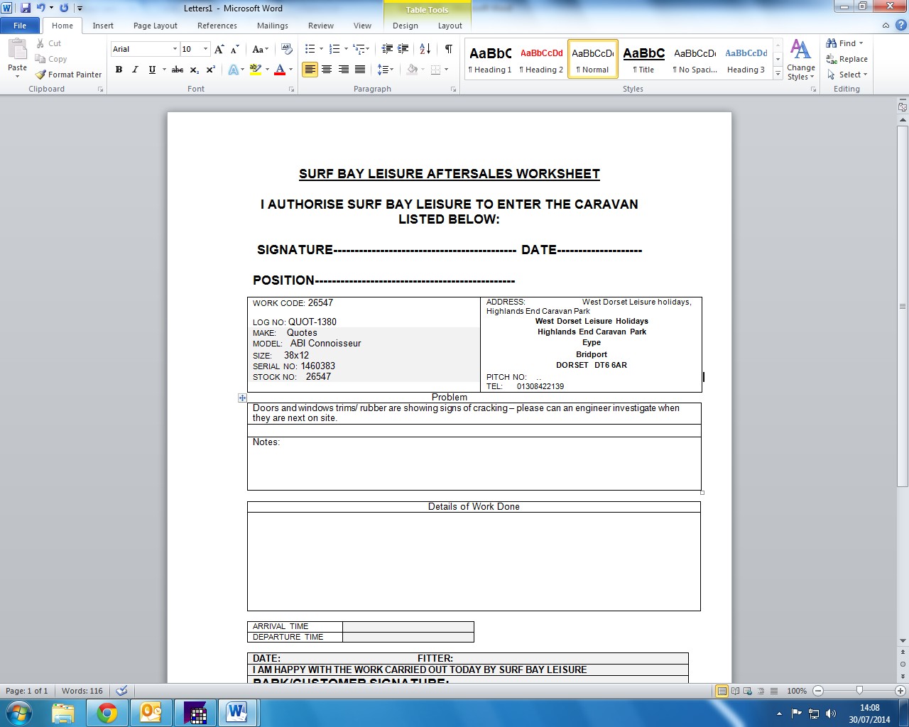909x727 pixels.
Task: Expand the font size dropdown
Action: pyautogui.click(x=206, y=49)
